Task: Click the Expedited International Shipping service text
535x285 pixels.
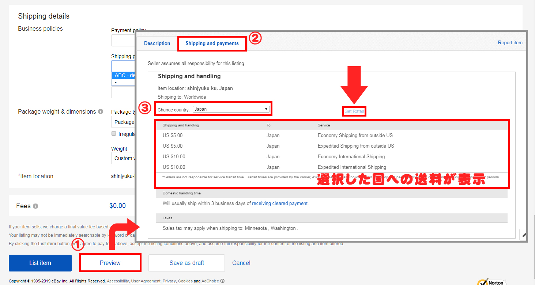Action: (352, 167)
